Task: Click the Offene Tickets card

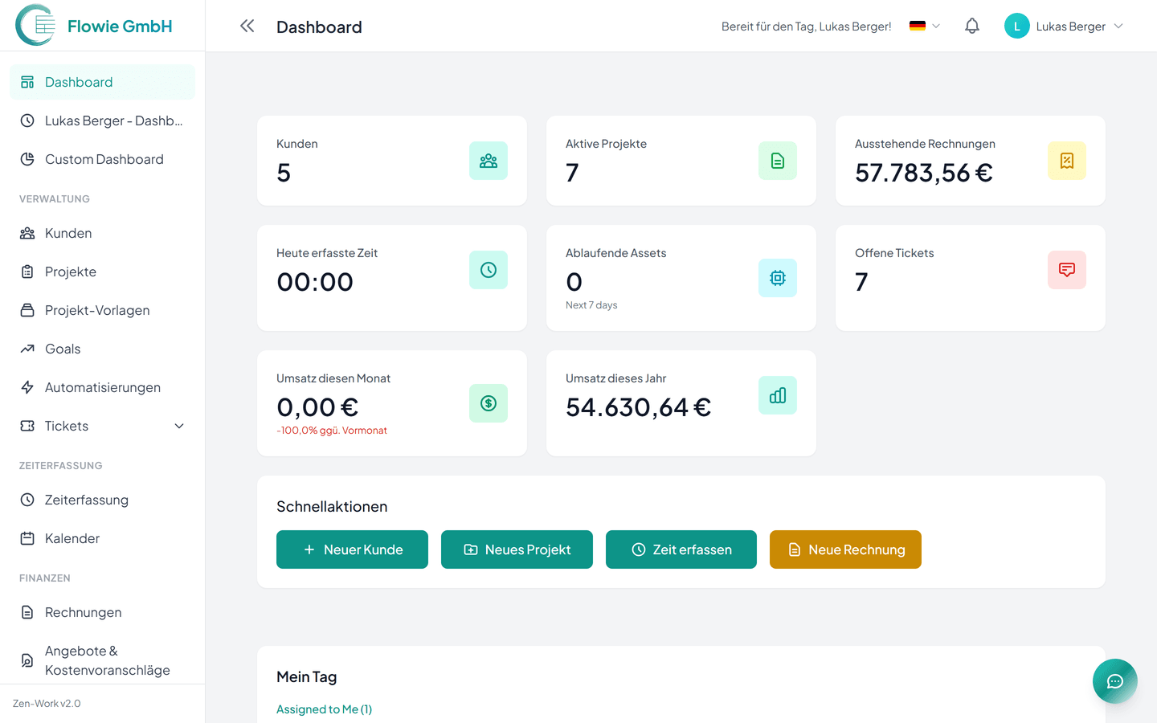Action: coord(970,278)
